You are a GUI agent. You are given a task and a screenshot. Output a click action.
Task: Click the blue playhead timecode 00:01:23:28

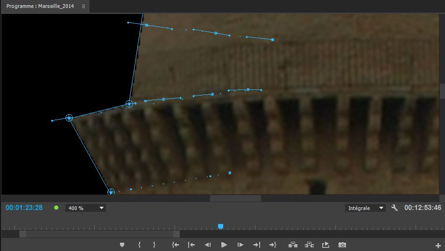pyautogui.click(x=24, y=208)
